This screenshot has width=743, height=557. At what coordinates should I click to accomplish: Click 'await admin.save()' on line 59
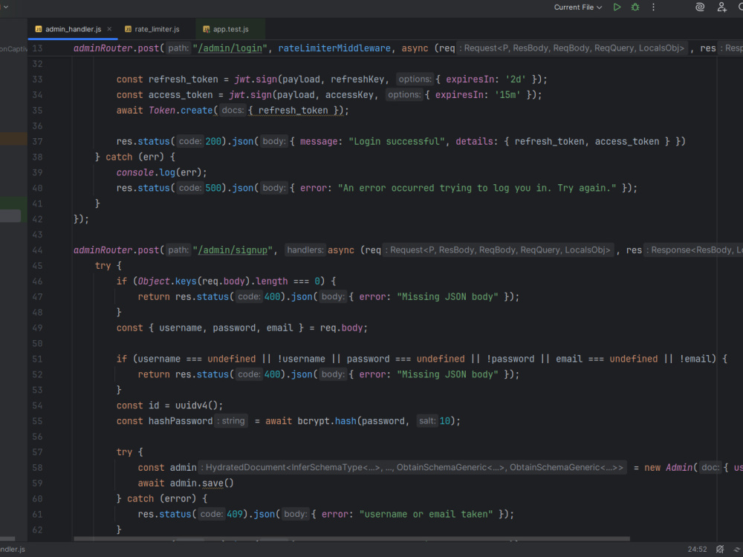(186, 483)
